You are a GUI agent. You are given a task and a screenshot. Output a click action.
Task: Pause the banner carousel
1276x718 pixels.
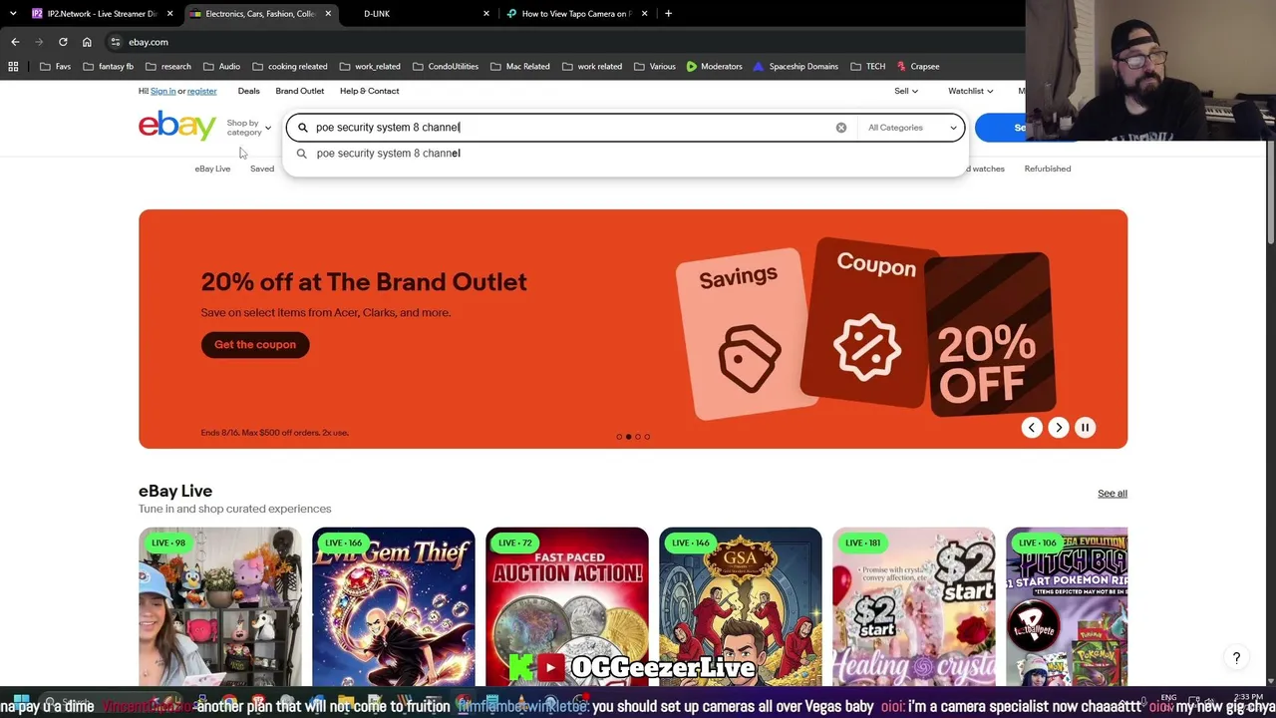coord(1086,428)
